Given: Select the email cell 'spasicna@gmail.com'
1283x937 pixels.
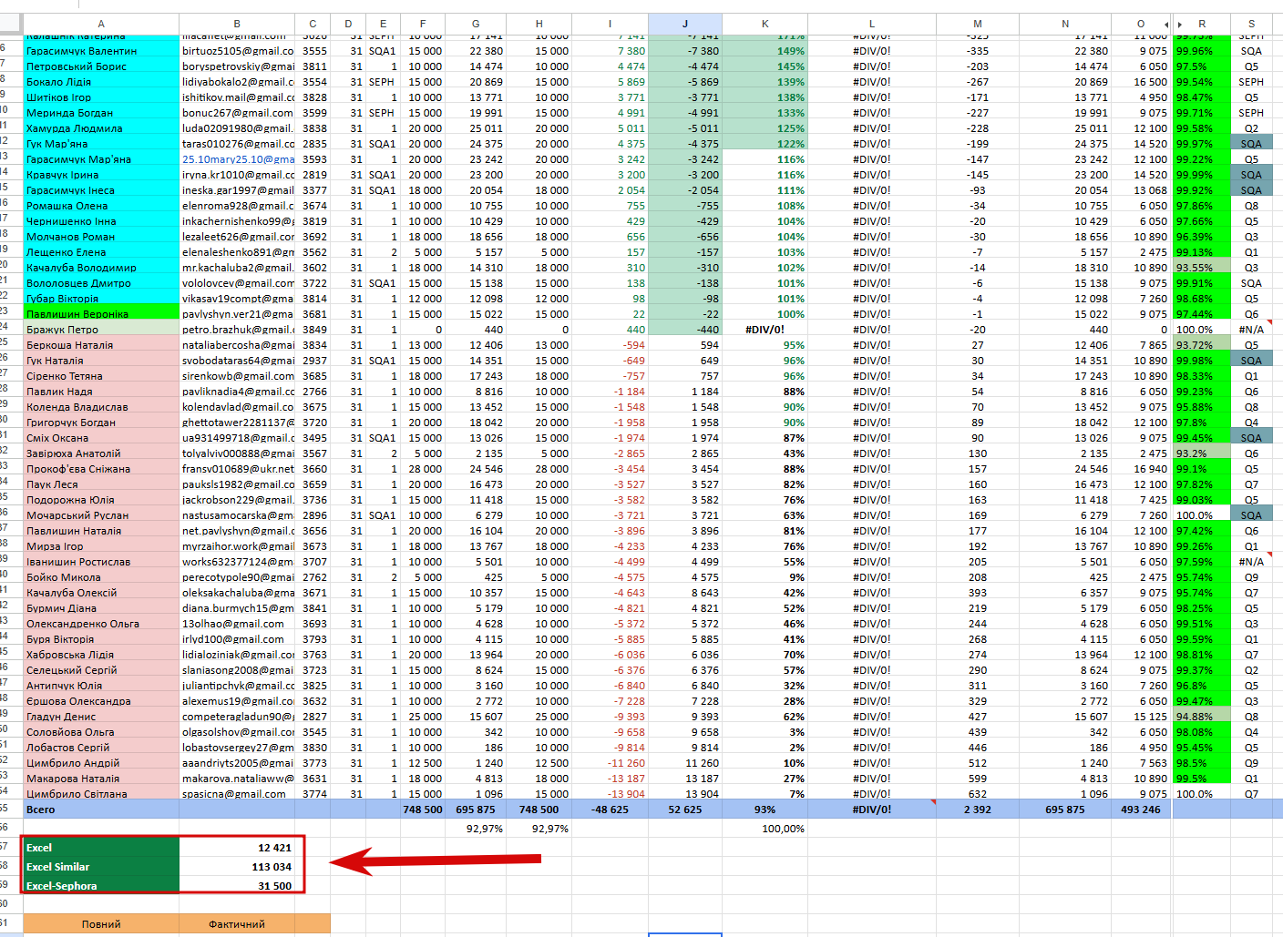Looking at the screenshot, I should pos(237,794).
